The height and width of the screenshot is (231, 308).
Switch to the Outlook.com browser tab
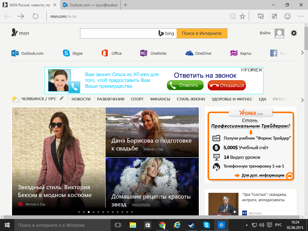click(90, 5)
